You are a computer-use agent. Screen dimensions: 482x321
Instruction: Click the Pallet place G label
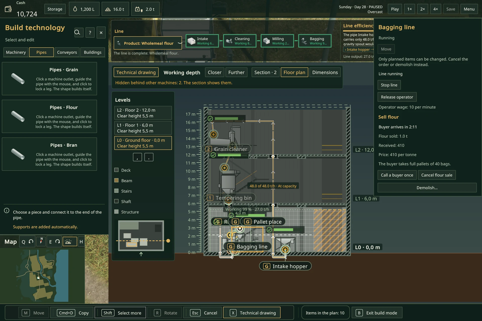point(263,222)
